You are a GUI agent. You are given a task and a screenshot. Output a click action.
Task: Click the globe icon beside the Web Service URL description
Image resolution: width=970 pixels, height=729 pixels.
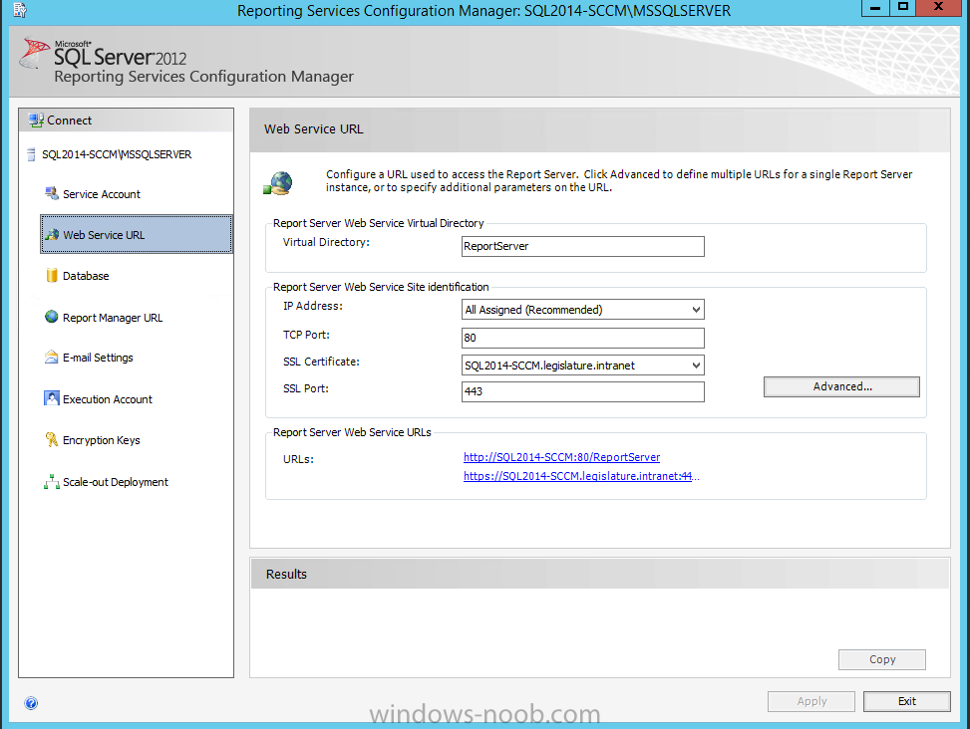278,183
